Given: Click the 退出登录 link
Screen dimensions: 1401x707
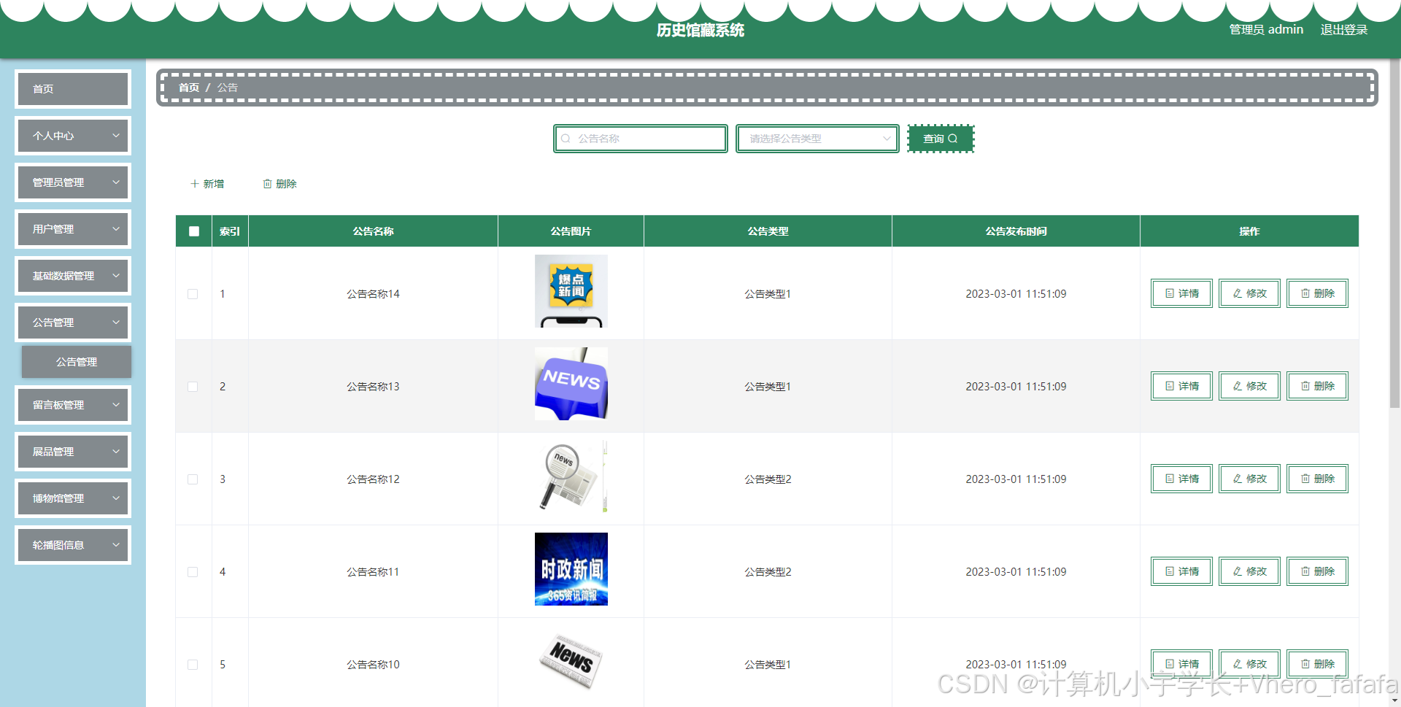Looking at the screenshot, I should pos(1343,30).
